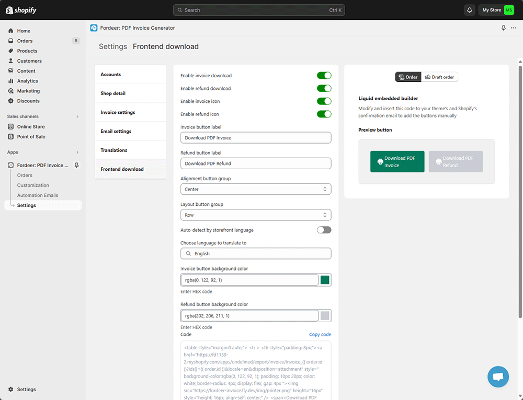Image resolution: width=523 pixels, height=400 pixels.
Task: Pin the app using header pin icon
Action: (503, 28)
